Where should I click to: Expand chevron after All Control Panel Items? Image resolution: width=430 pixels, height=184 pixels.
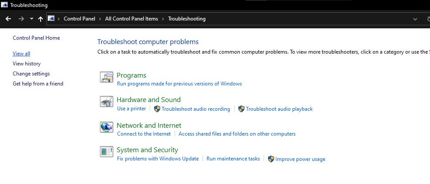(x=163, y=19)
